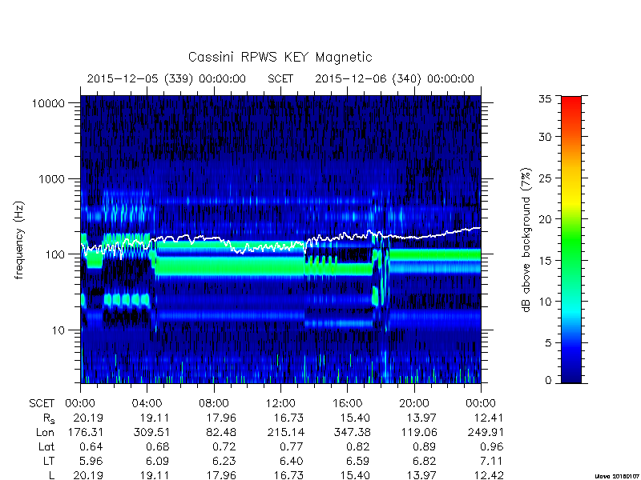This screenshot has height=480, width=641.
Task: Click the LT value "6.82"
Action: (x=425, y=461)
